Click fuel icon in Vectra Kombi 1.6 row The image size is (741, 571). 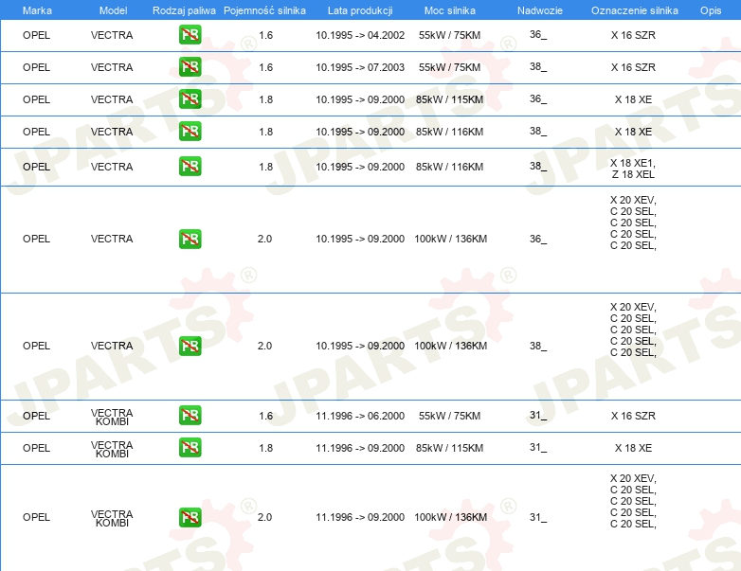pos(190,416)
